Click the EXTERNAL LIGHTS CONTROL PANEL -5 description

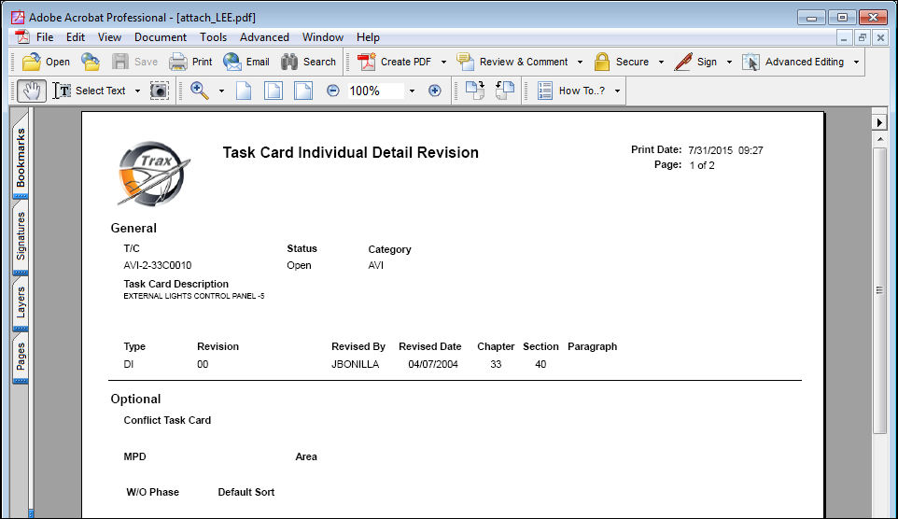[x=194, y=296]
